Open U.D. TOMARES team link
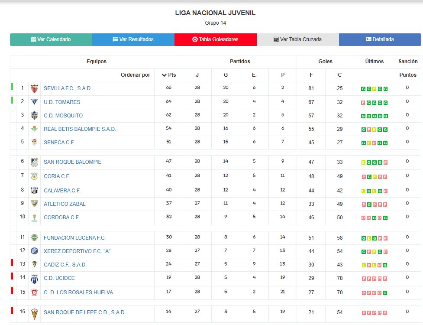This screenshot has height=325, width=423. click(x=62, y=102)
